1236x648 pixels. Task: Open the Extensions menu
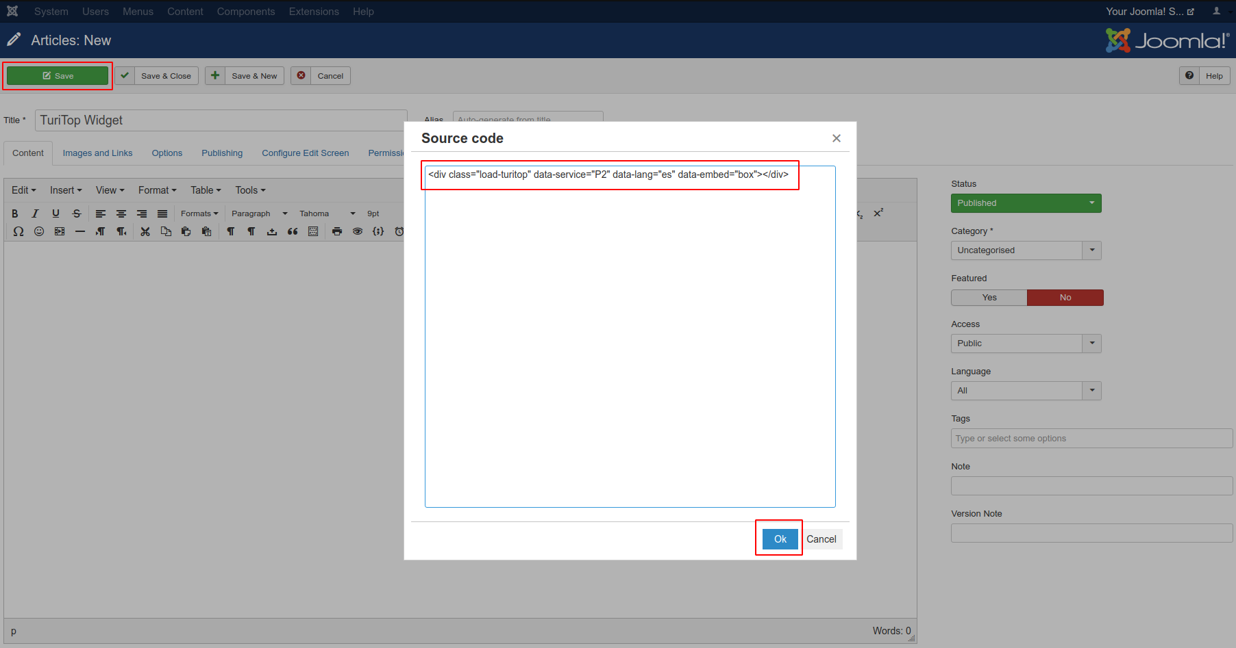(x=314, y=11)
